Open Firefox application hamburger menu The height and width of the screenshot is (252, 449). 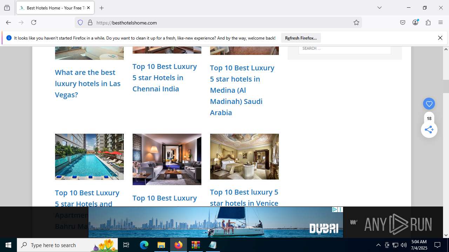[441, 22]
